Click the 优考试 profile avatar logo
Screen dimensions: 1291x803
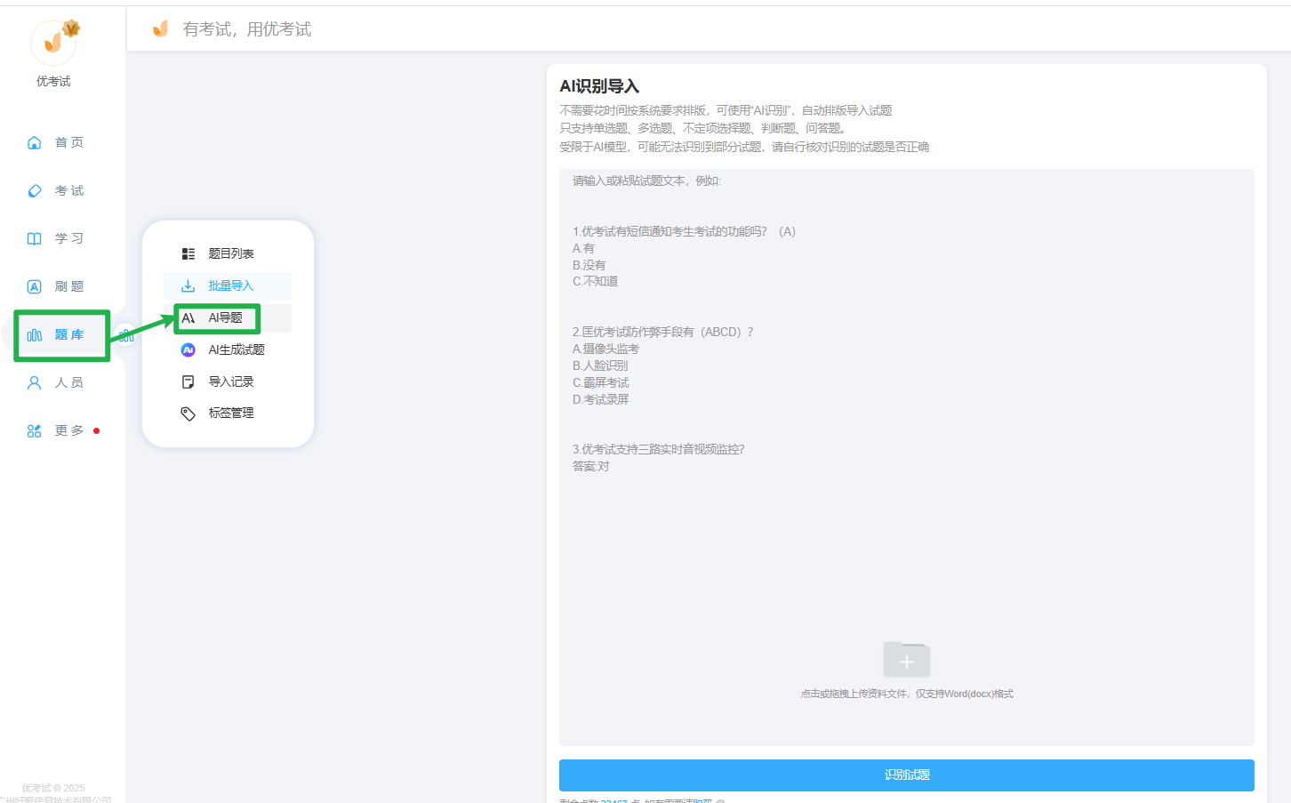pyautogui.click(x=53, y=42)
